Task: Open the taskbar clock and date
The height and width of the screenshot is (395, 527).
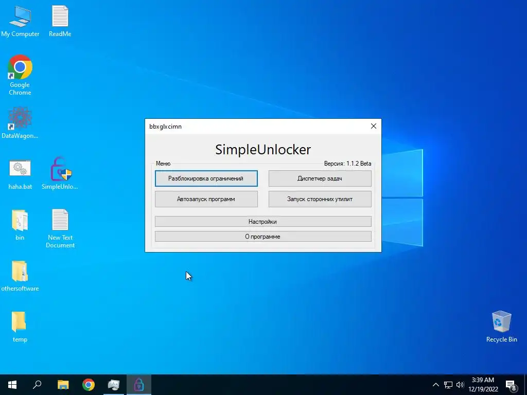Action: tap(483, 385)
